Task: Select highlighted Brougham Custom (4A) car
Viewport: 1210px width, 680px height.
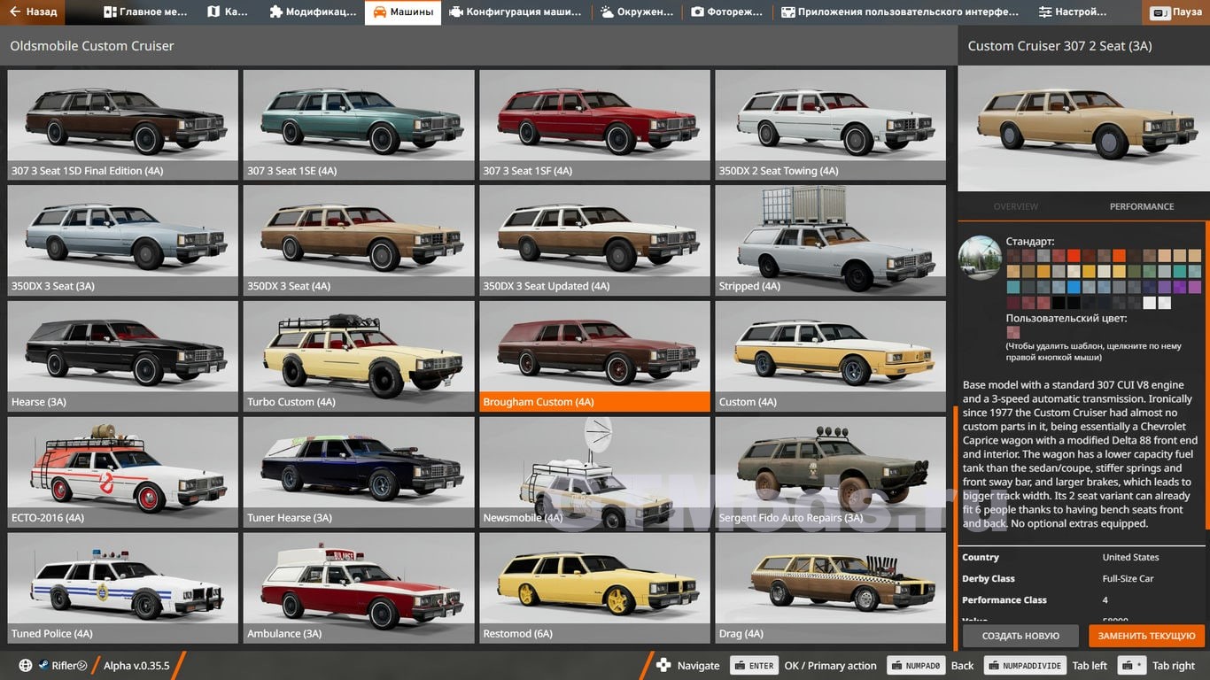Action: coord(594,357)
